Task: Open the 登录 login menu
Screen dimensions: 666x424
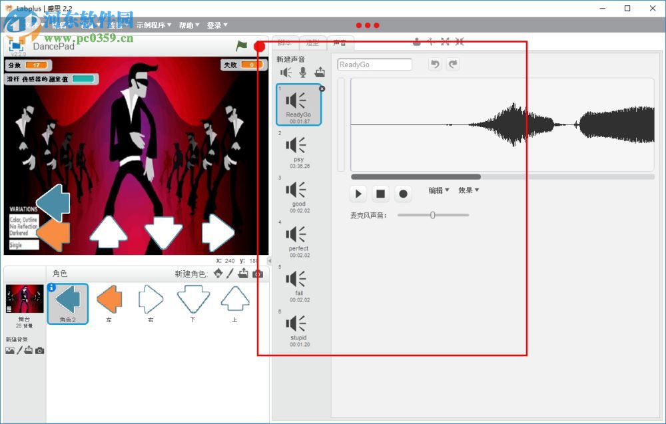Action: tap(217, 25)
